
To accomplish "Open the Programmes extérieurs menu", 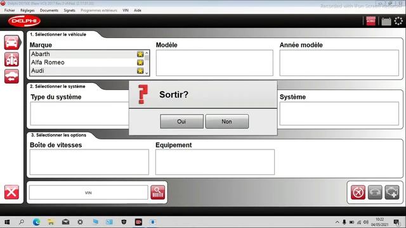I will pyautogui.click(x=99, y=10).
